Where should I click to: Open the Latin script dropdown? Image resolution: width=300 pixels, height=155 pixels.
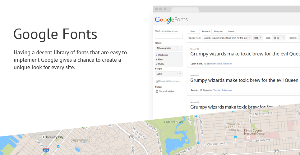point(168,74)
